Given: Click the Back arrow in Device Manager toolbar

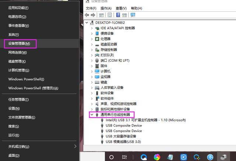Looking at the screenshot, I should (87, 15).
